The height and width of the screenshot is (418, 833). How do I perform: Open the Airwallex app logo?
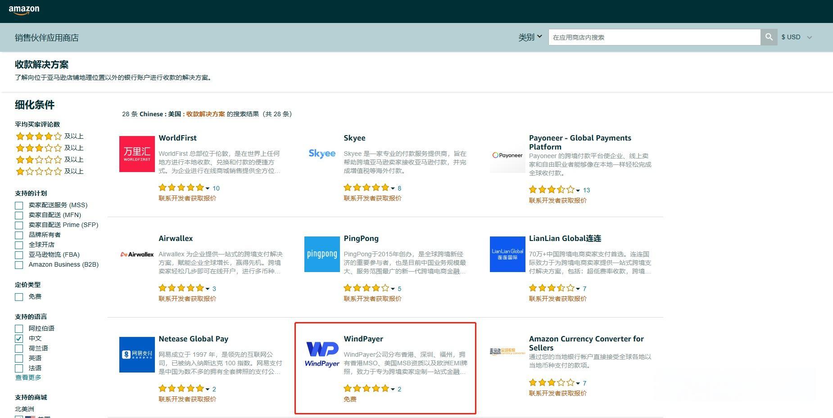pos(137,254)
